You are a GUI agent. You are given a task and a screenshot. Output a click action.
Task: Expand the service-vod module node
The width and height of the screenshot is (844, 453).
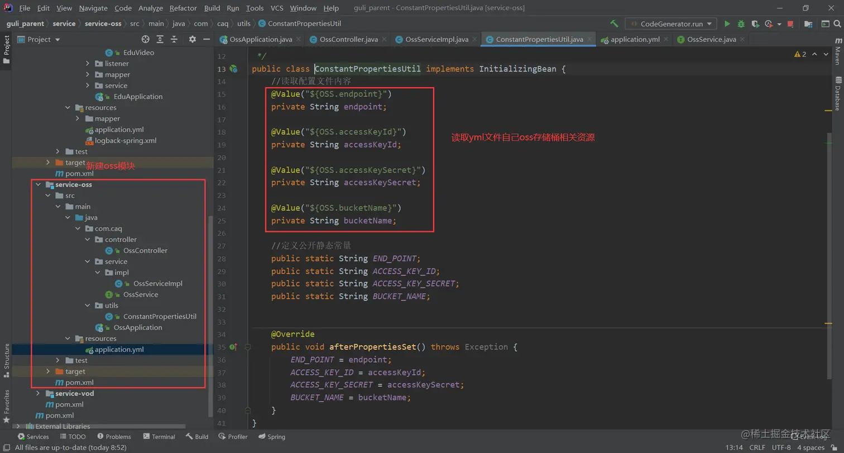click(x=38, y=393)
